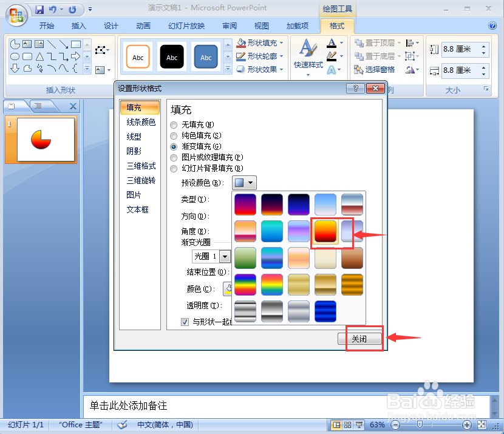Select the Pie shape in the shapes gallery
The image size is (504, 434).
tap(15, 44)
